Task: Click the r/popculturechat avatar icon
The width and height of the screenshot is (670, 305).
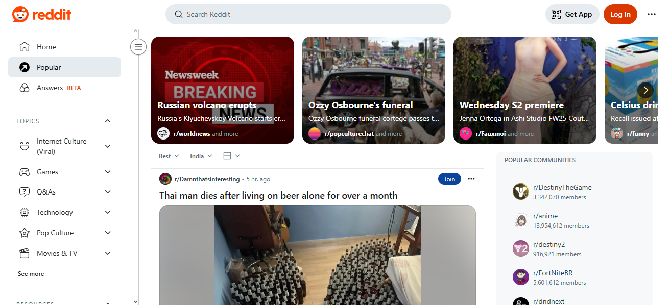Action: [315, 133]
